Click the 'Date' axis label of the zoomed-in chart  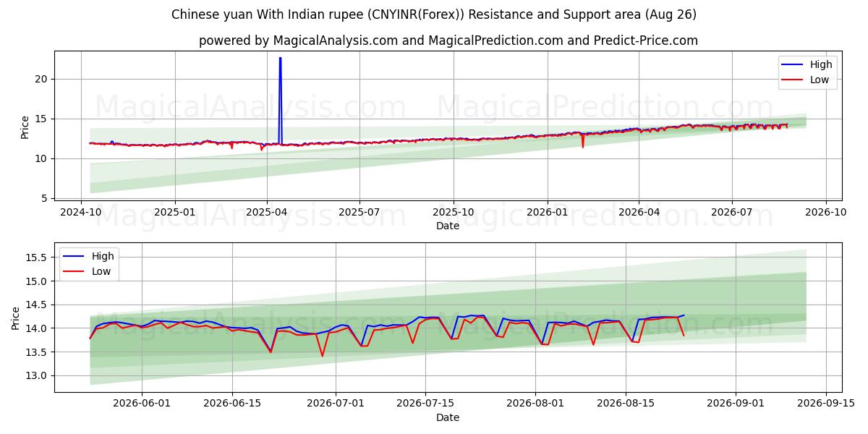[x=448, y=417]
